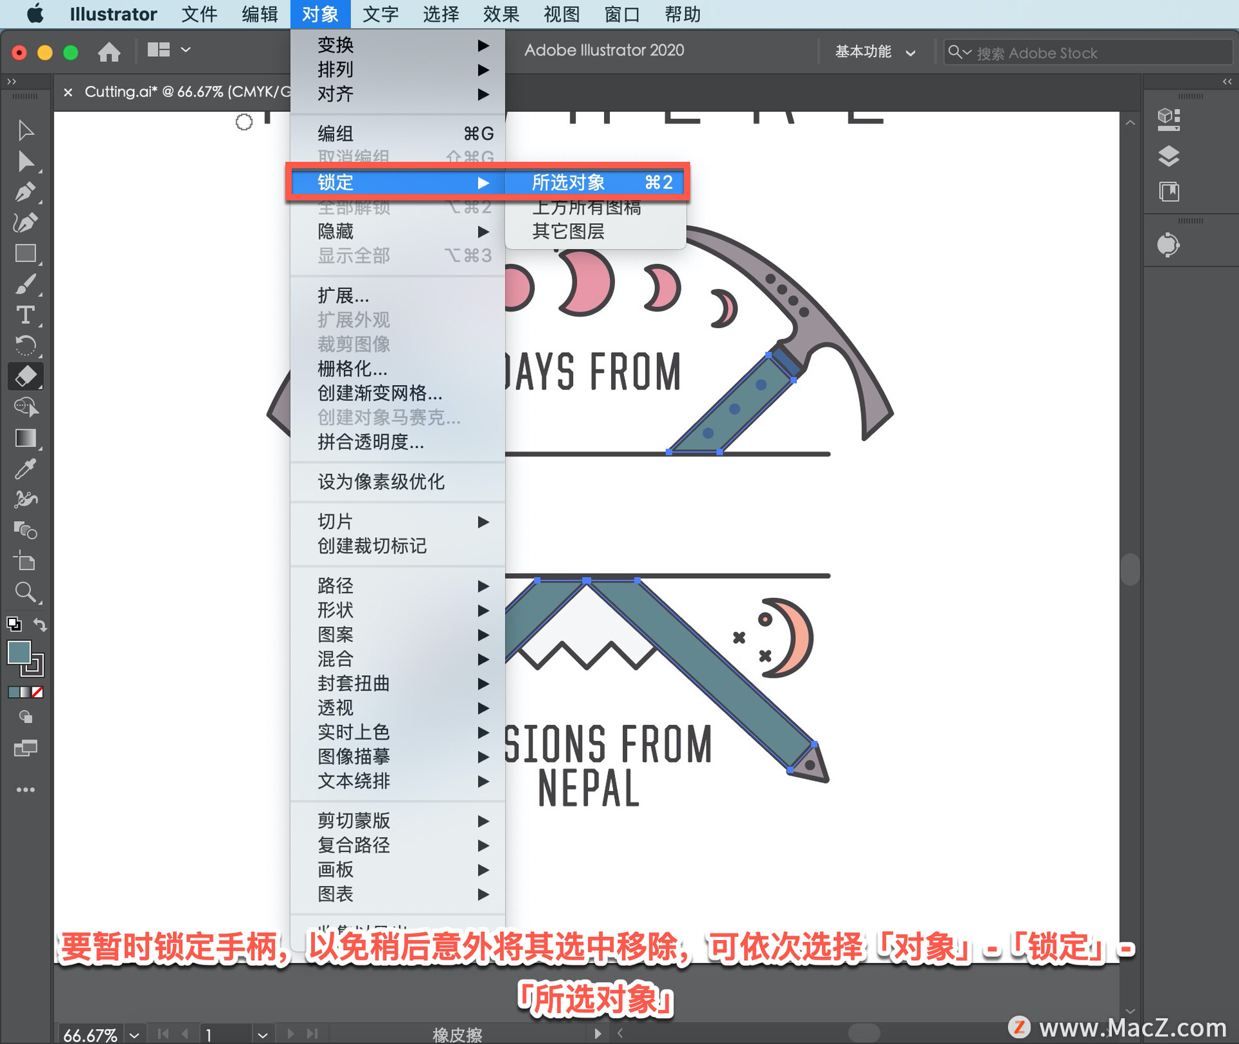Select the Zoom tool
Image resolution: width=1239 pixels, height=1044 pixels.
[25, 592]
